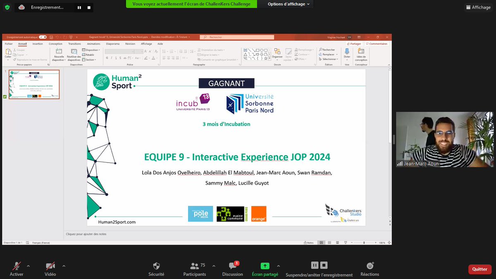Open the font name combo box
This screenshot has width=496, height=279.
coord(119,52)
